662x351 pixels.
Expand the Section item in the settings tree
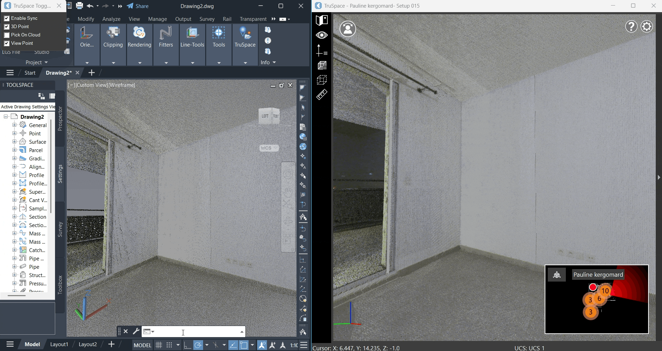[14, 216]
